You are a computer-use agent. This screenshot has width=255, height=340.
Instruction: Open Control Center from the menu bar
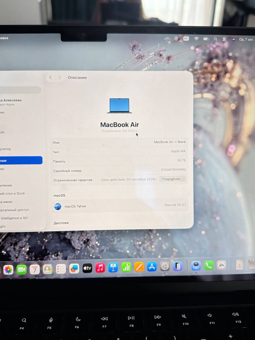tap(224, 39)
